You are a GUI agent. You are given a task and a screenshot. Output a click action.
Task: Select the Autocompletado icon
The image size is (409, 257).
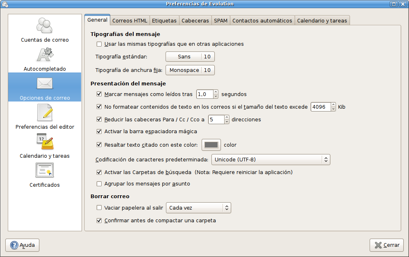click(45, 55)
